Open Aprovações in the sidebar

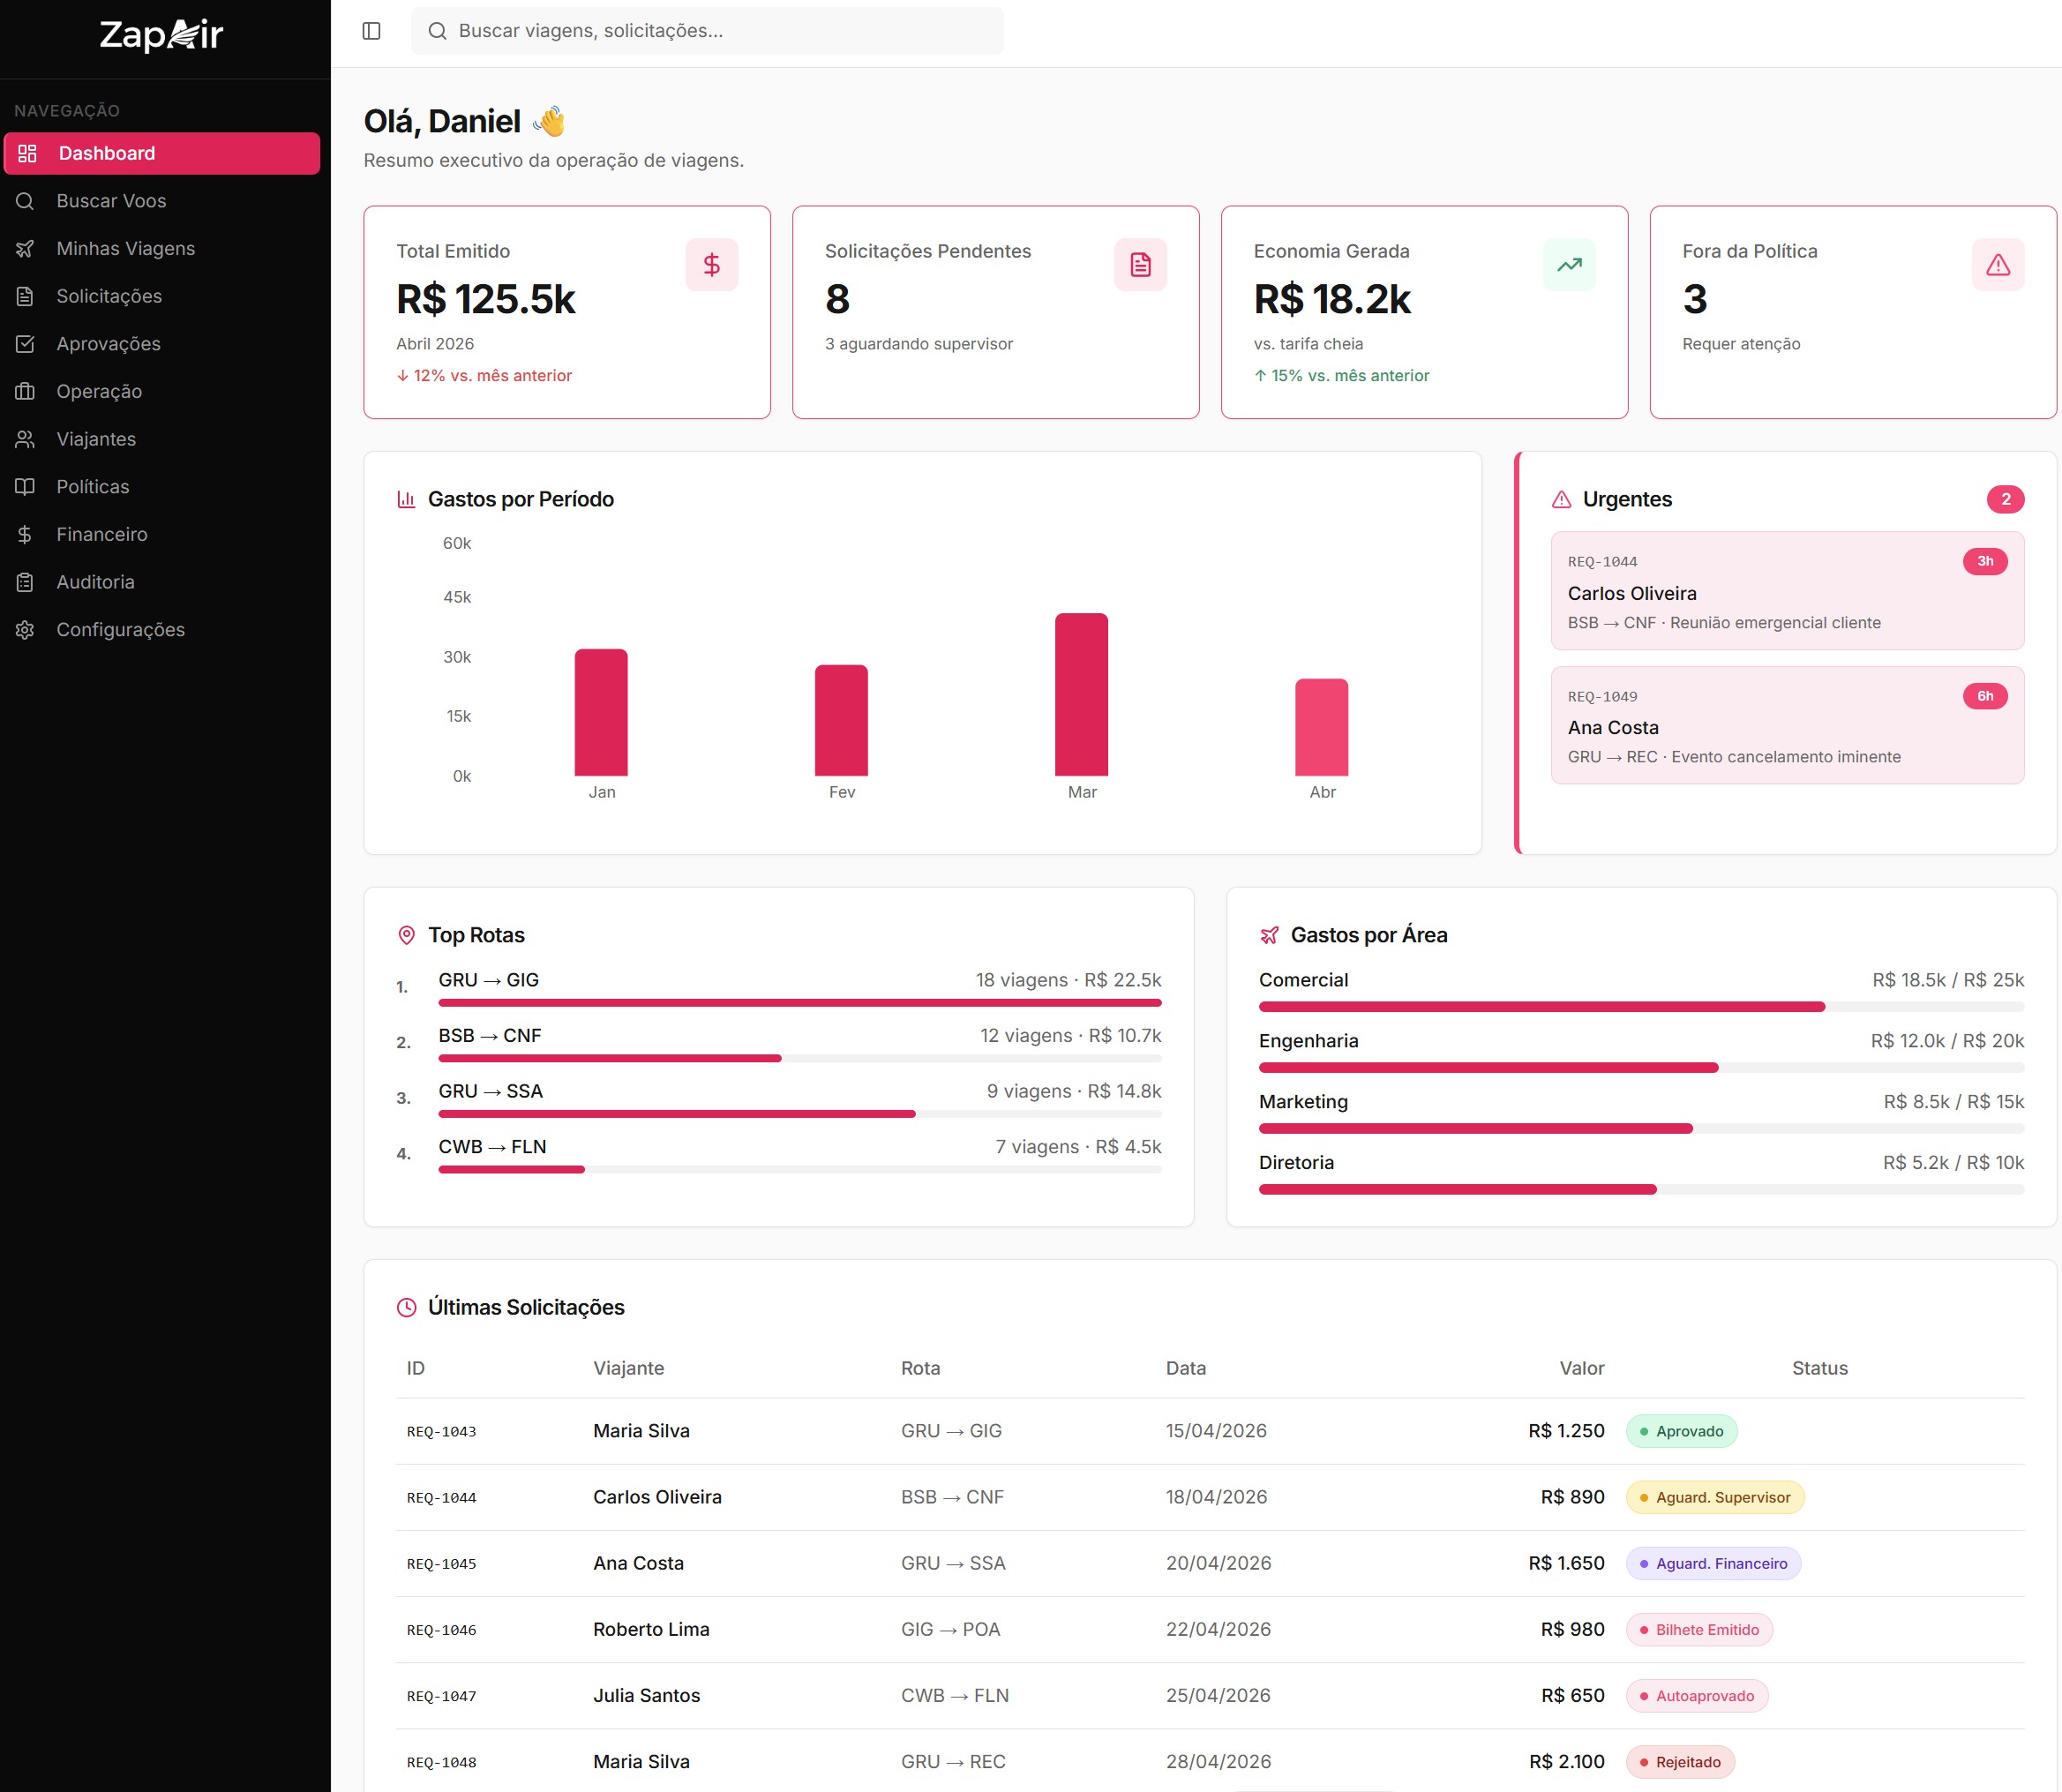coord(162,344)
